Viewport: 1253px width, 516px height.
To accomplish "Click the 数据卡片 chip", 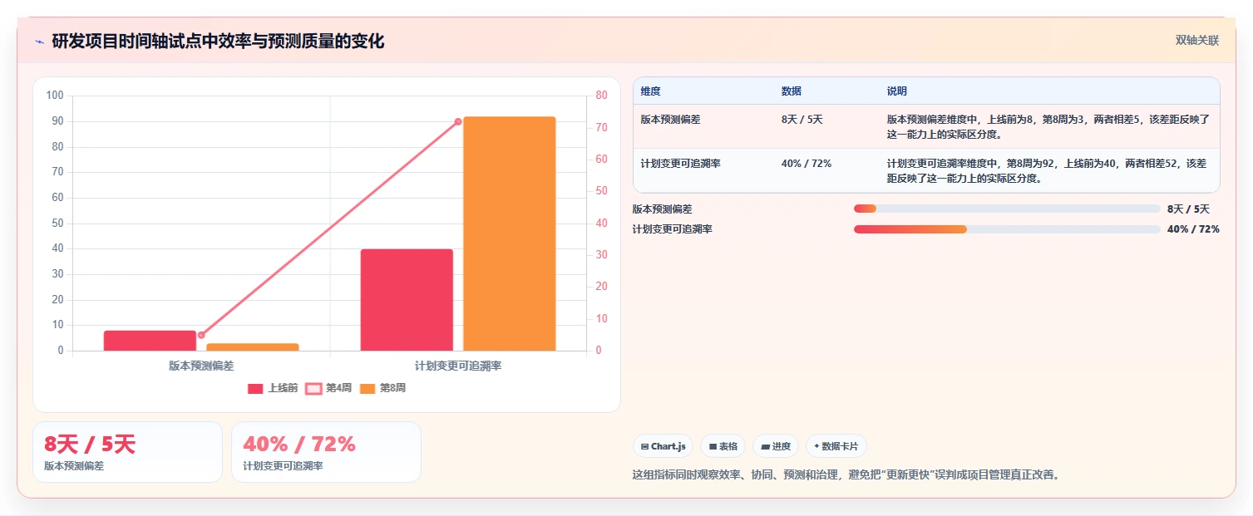I will tap(836, 446).
